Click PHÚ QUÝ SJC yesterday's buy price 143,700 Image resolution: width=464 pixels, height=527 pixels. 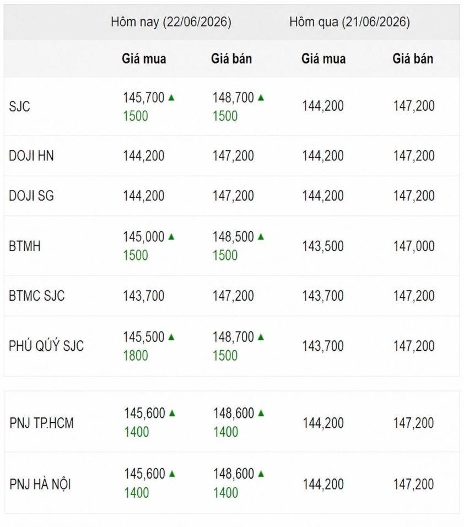click(323, 346)
